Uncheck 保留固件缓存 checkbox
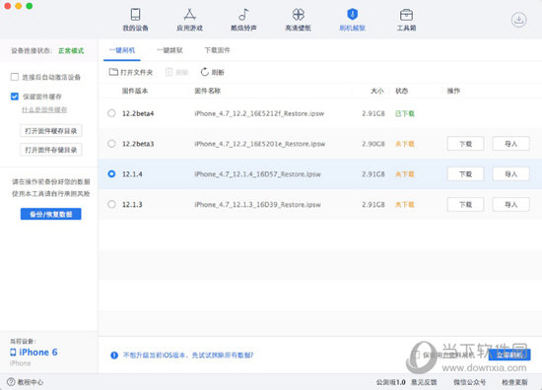 pyautogui.click(x=15, y=97)
